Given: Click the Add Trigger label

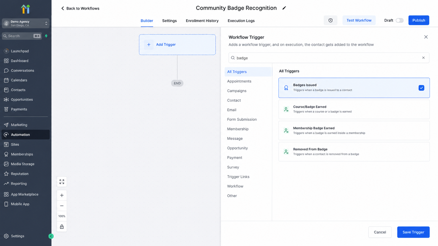Looking at the screenshot, I should click(x=166, y=45).
